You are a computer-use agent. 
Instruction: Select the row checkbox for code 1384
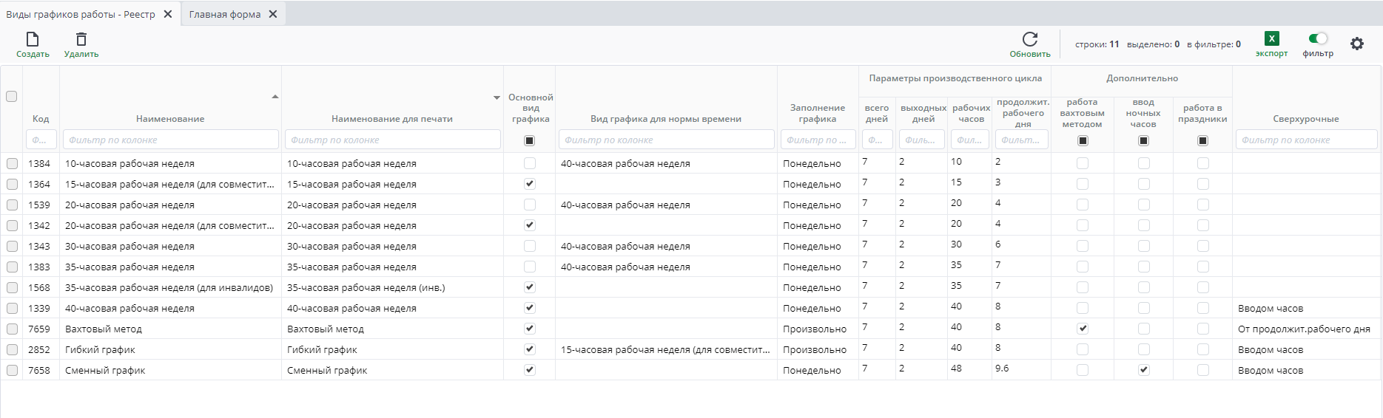coord(12,163)
